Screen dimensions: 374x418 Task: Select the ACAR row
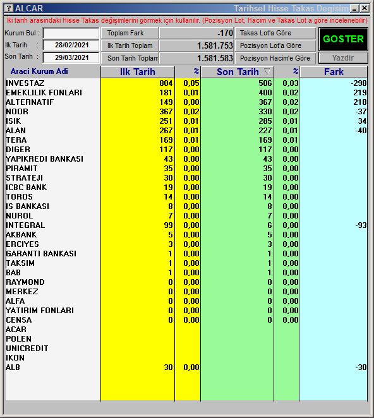tap(186, 330)
